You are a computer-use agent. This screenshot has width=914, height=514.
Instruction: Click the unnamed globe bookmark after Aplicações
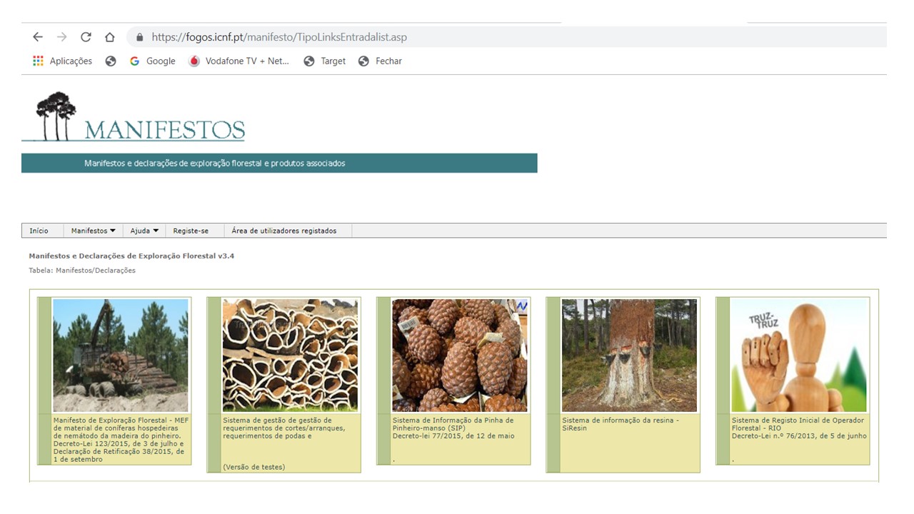[x=111, y=61]
